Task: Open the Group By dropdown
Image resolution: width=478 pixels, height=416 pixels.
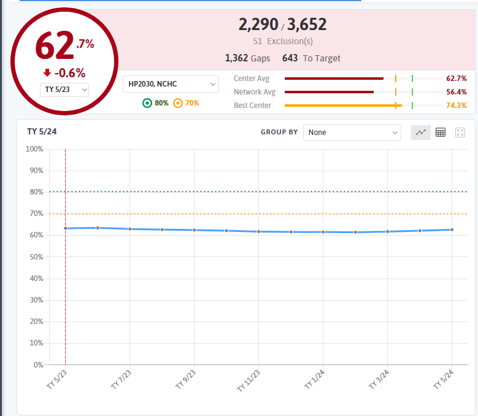Action: pos(352,133)
